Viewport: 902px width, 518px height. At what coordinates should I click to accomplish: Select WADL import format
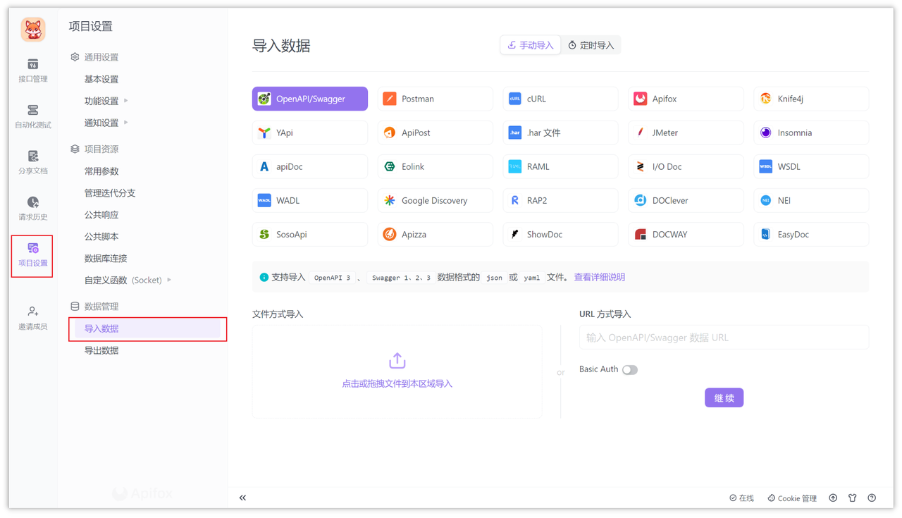coord(310,200)
